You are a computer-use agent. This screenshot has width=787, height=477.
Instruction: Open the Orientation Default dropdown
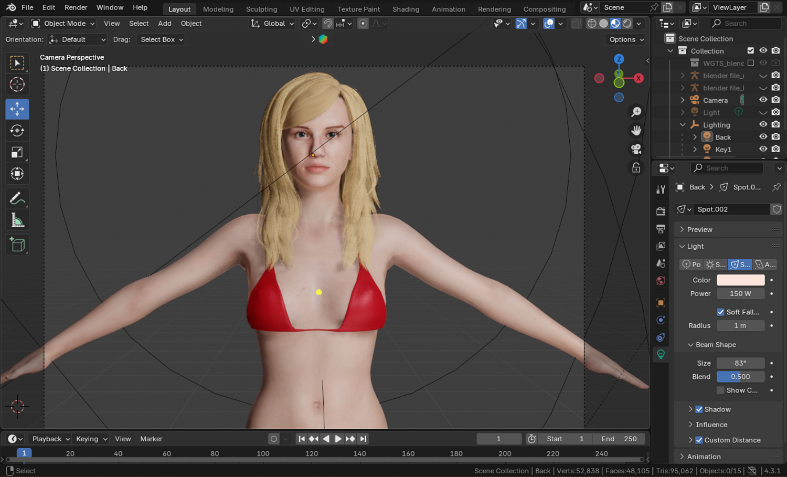point(77,39)
